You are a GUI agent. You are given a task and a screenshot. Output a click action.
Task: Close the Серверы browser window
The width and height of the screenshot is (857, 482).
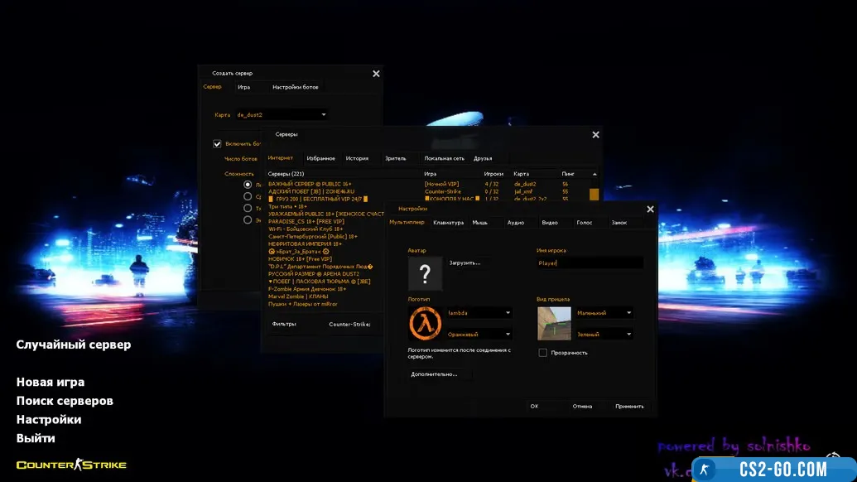[x=595, y=134]
